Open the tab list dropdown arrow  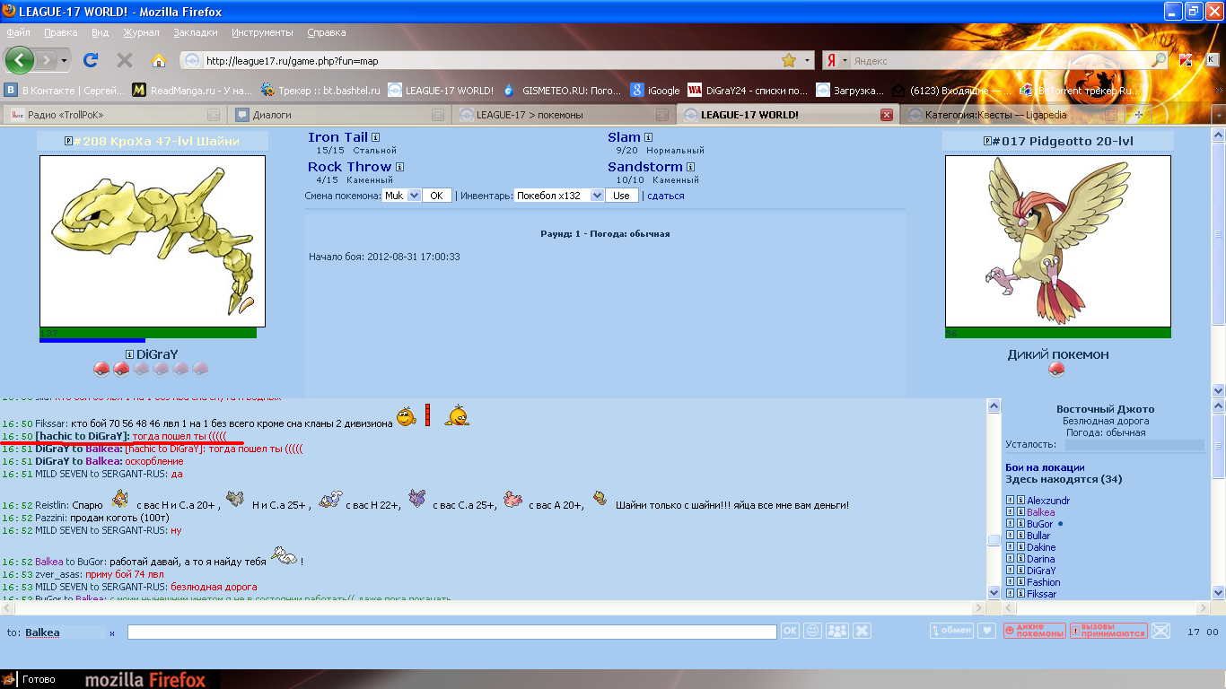click(1218, 115)
